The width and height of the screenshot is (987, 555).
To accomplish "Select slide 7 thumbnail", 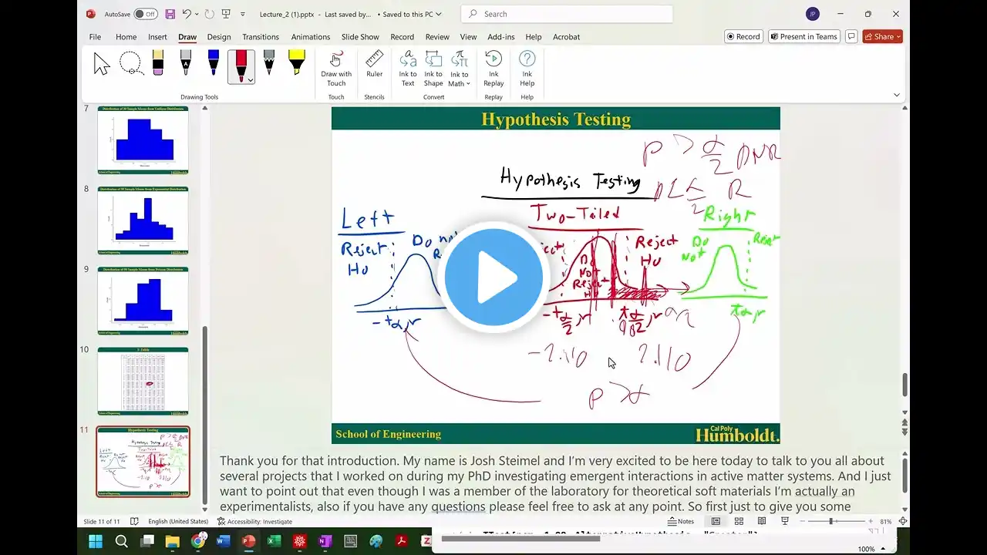I will point(143,140).
